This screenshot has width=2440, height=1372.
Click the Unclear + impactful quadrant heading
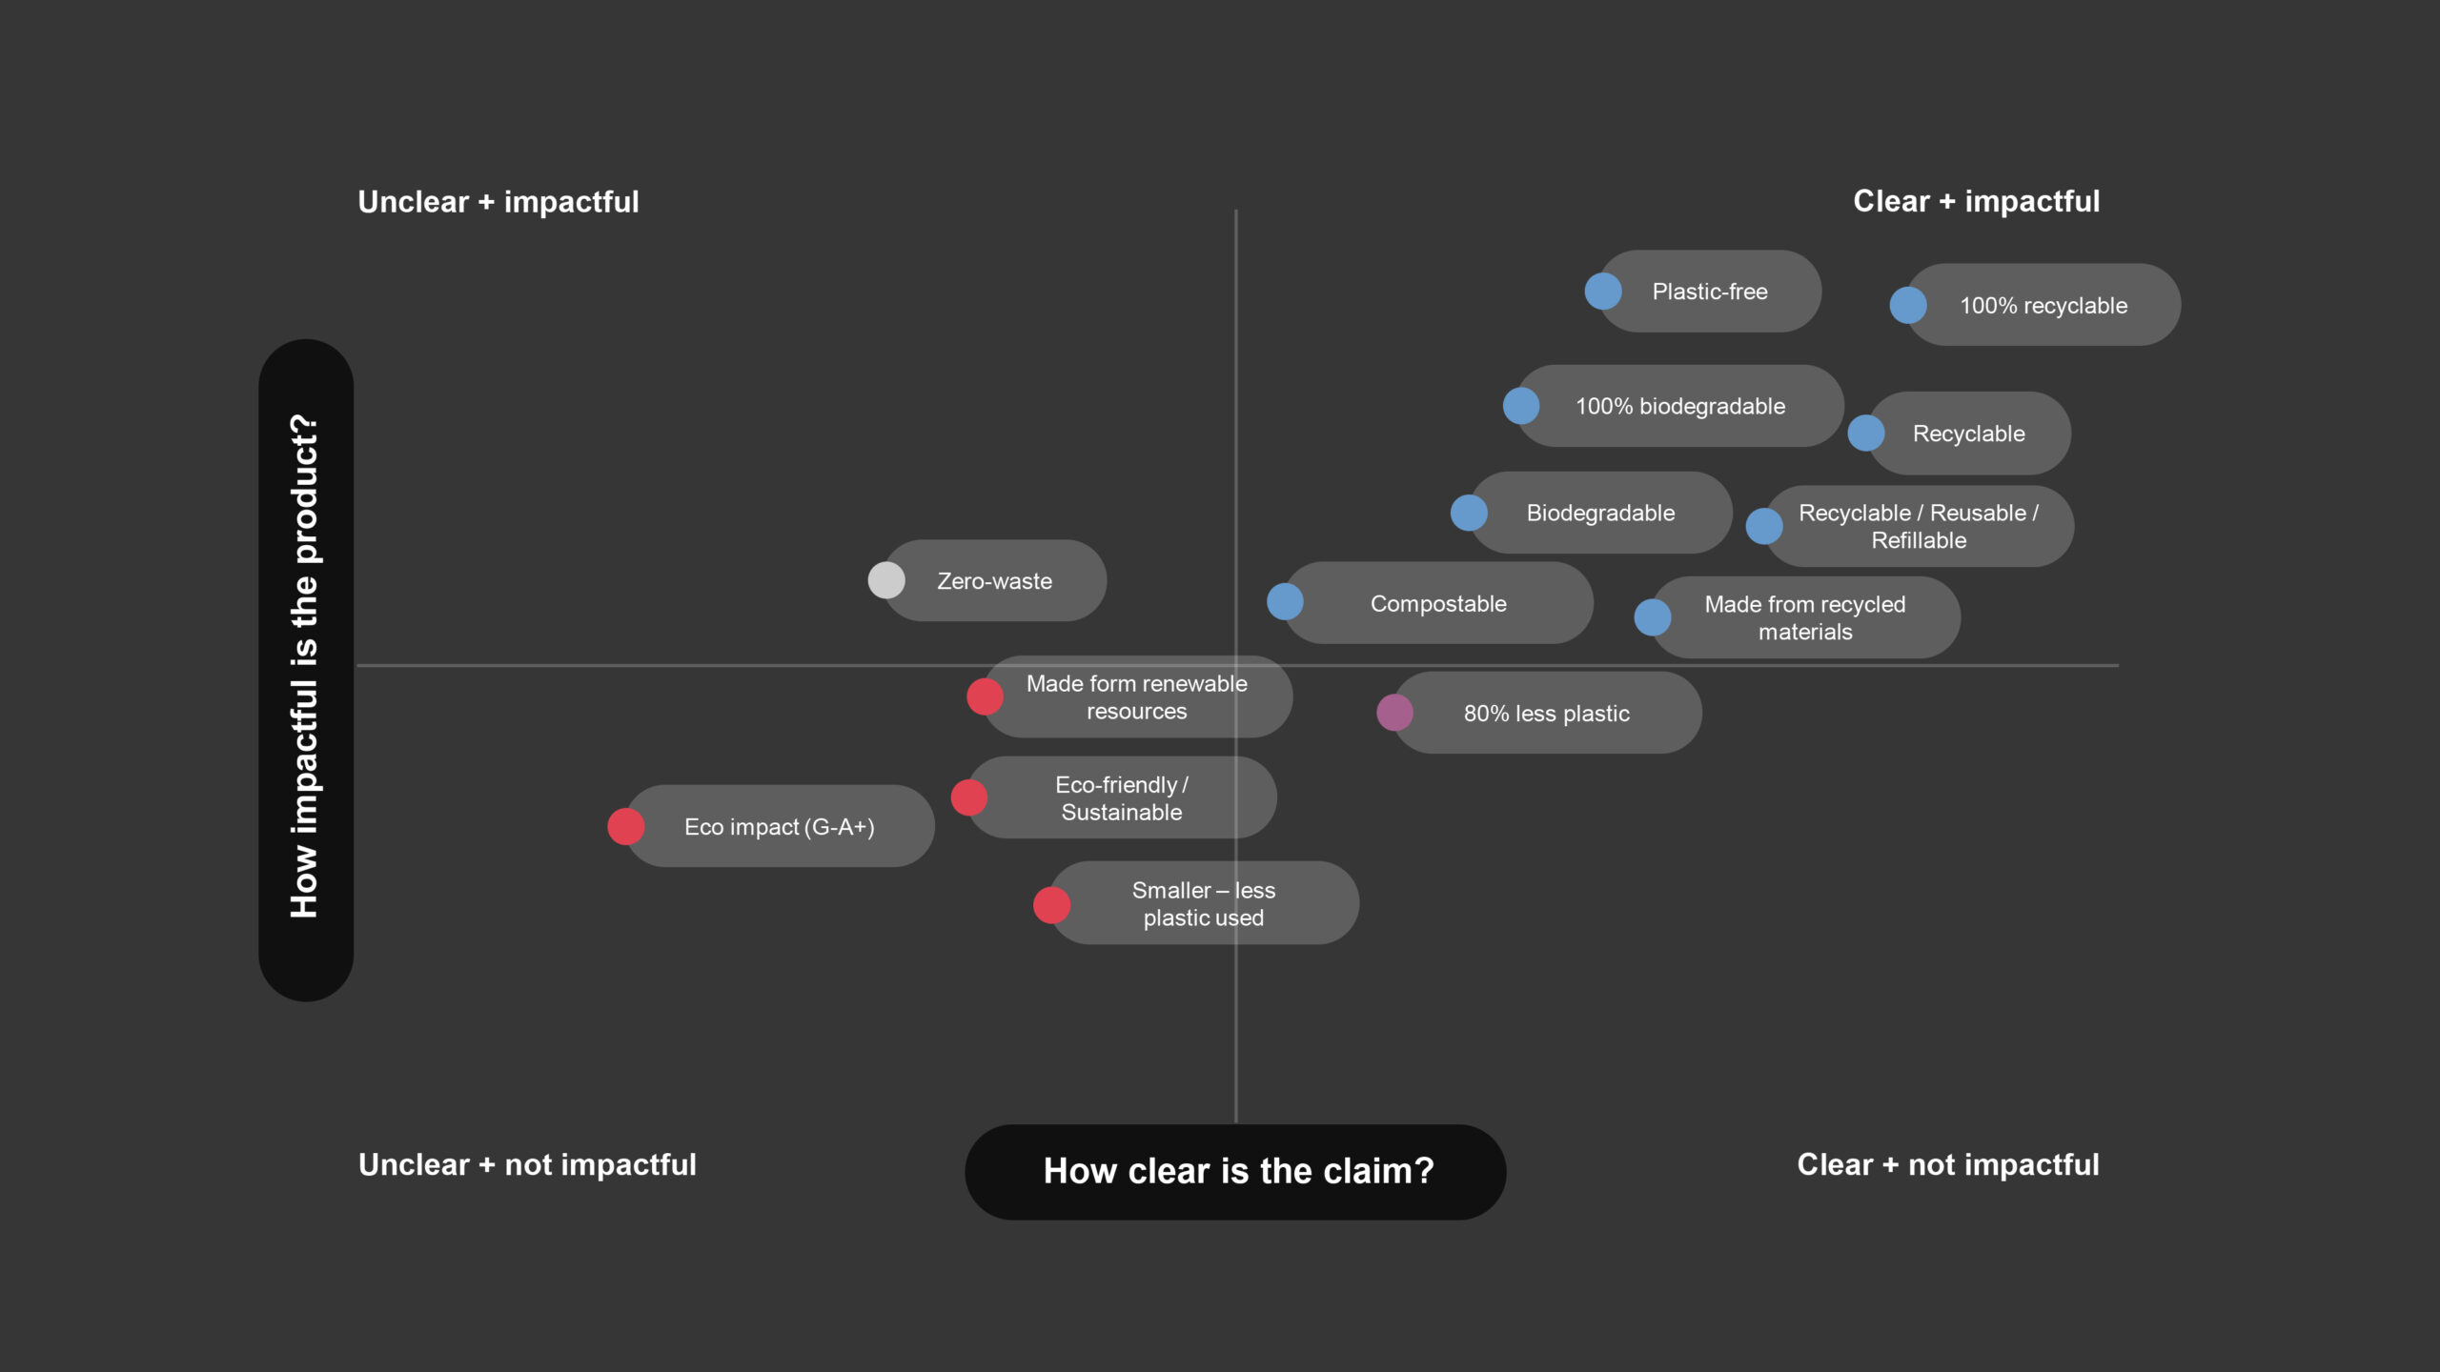click(x=498, y=202)
